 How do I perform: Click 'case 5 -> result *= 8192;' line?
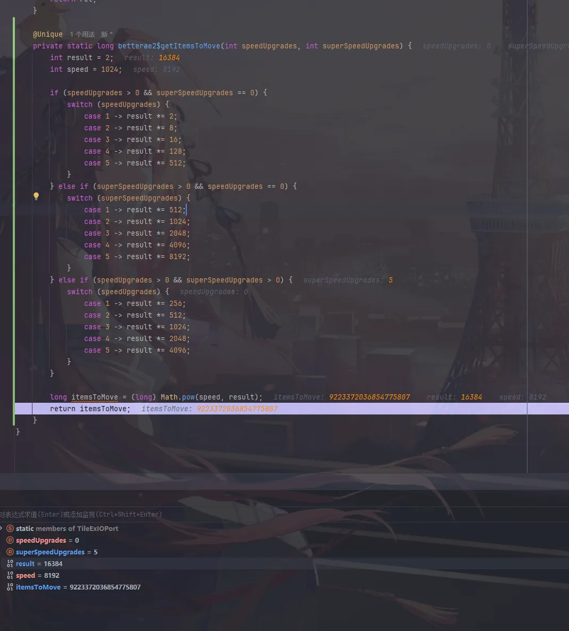137,256
